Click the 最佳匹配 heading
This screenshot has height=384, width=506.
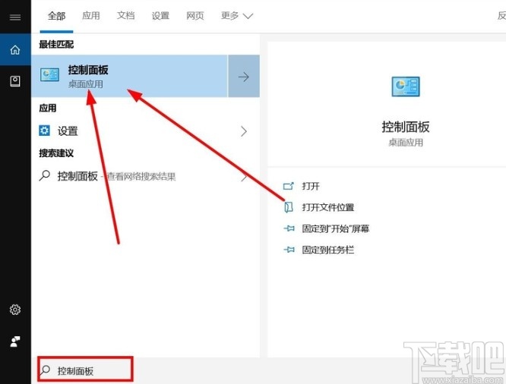56,44
